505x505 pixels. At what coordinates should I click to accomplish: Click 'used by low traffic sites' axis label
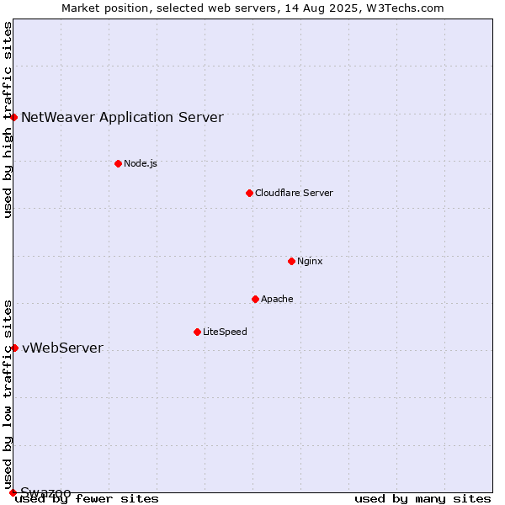click(8, 396)
